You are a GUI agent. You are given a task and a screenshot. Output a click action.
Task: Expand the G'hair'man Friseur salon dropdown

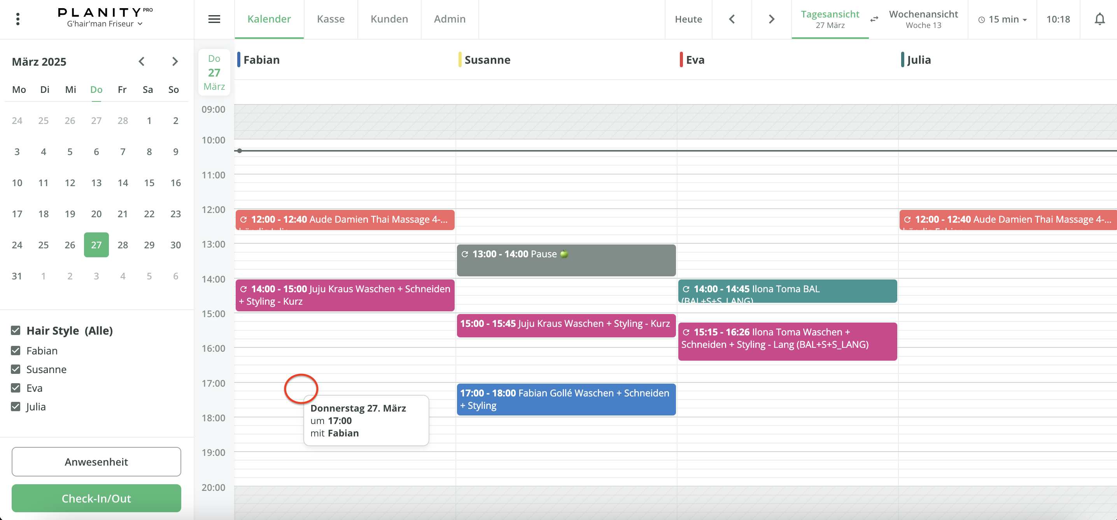point(105,24)
